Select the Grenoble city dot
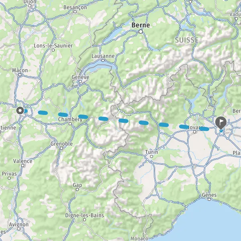The width and height of the screenshot is (241, 241). (61, 148)
